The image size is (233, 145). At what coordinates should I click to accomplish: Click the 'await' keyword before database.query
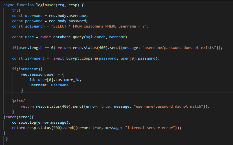click(x=46, y=37)
